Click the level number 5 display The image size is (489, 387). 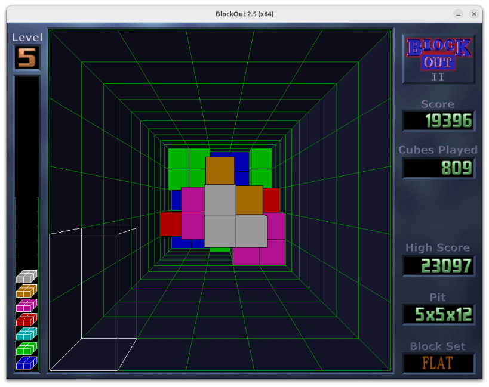[27, 58]
